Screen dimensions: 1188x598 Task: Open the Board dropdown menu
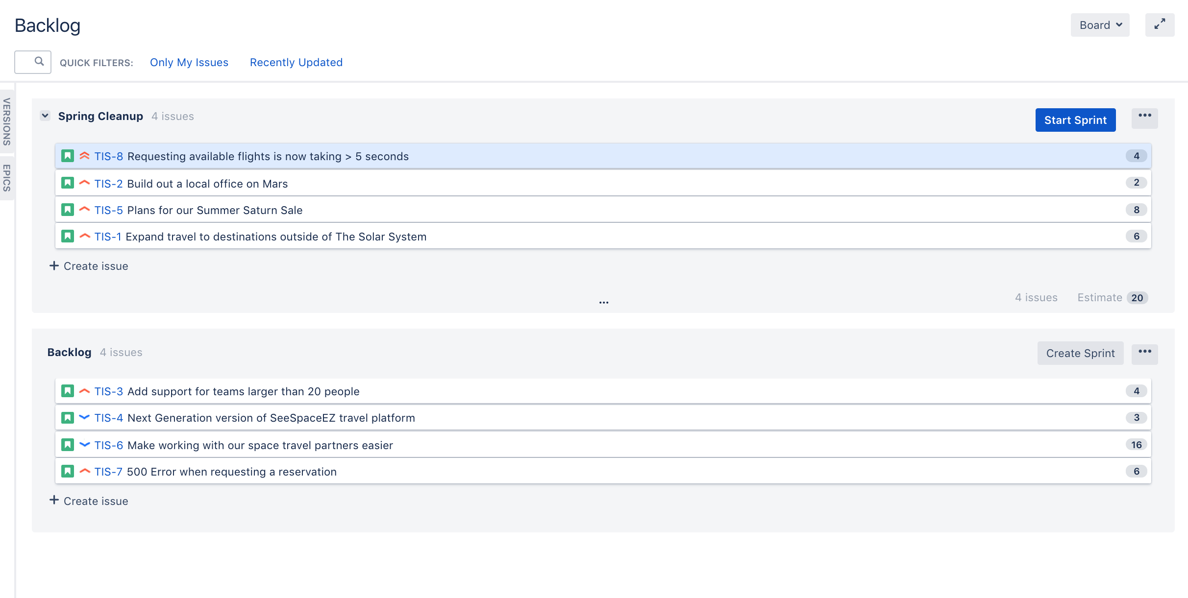click(1100, 25)
